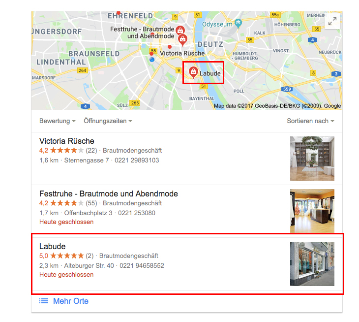The width and height of the screenshot is (359, 322).
Task: Click the Odysseum museum marker
Action: pyautogui.click(x=239, y=23)
